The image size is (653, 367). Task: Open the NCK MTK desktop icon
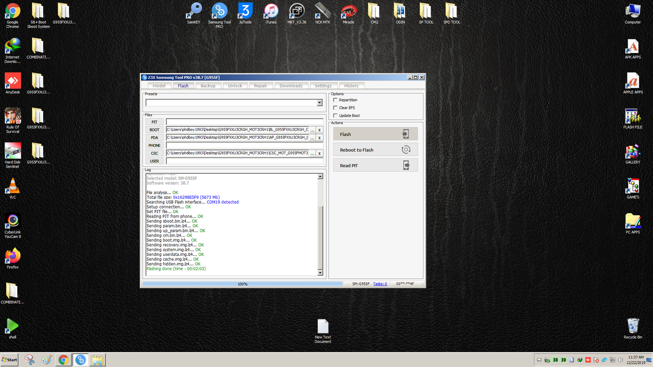pyautogui.click(x=322, y=13)
